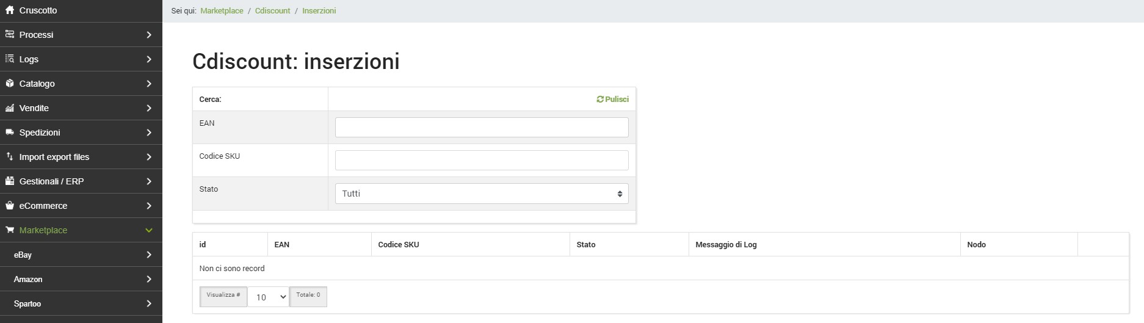Click the Gestionali / ERP icon
This screenshot has height=323, width=1144.
tap(9, 181)
